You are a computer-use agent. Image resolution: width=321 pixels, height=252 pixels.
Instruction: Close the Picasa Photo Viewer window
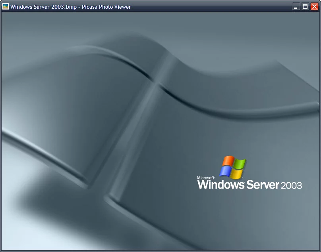click(x=314, y=7)
